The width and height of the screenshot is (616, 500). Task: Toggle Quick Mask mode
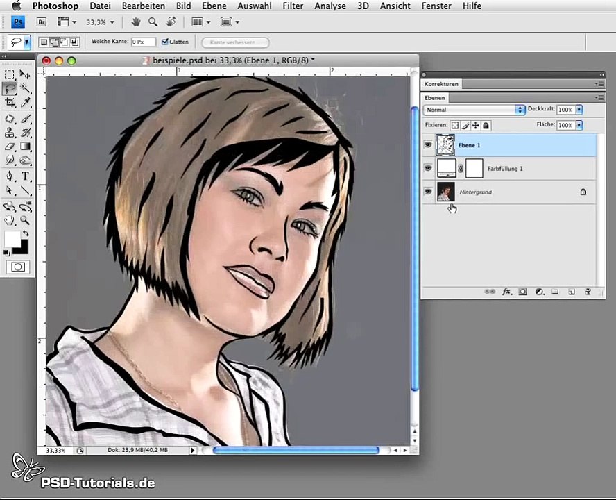pos(17,267)
